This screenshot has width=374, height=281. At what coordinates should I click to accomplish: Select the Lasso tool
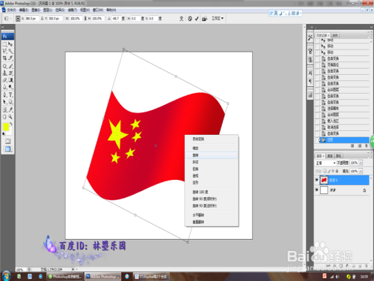click(4, 51)
